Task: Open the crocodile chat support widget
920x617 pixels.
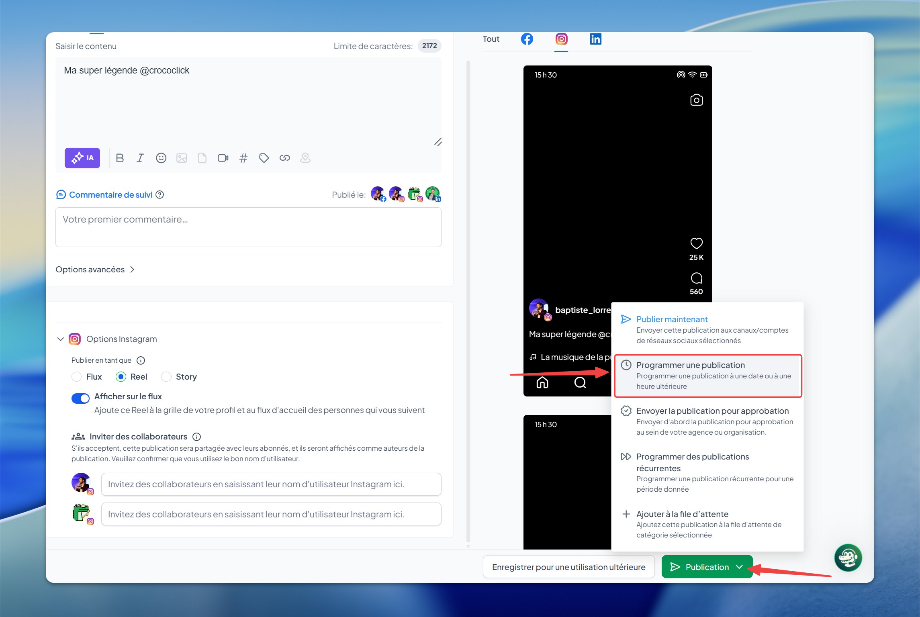Action: point(848,558)
